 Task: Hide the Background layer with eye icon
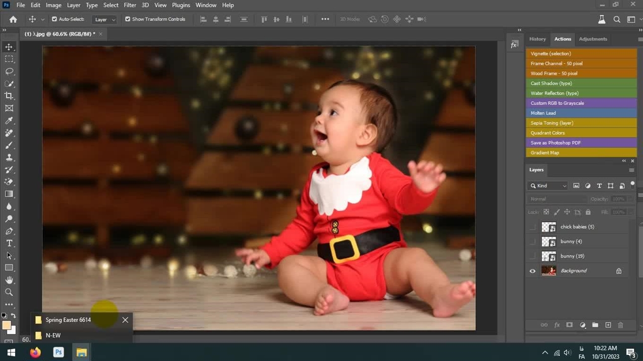point(532,271)
